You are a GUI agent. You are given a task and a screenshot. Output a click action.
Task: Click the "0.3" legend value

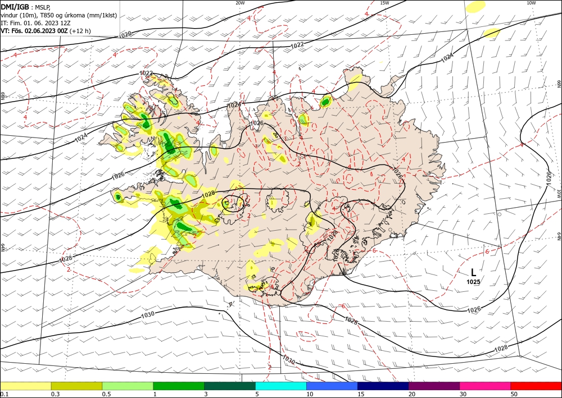click(x=55, y=394)
